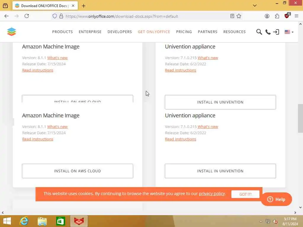The image size is (303, 227).
Task: Open File Explorer from taskbar
Action: coord(42,221)
